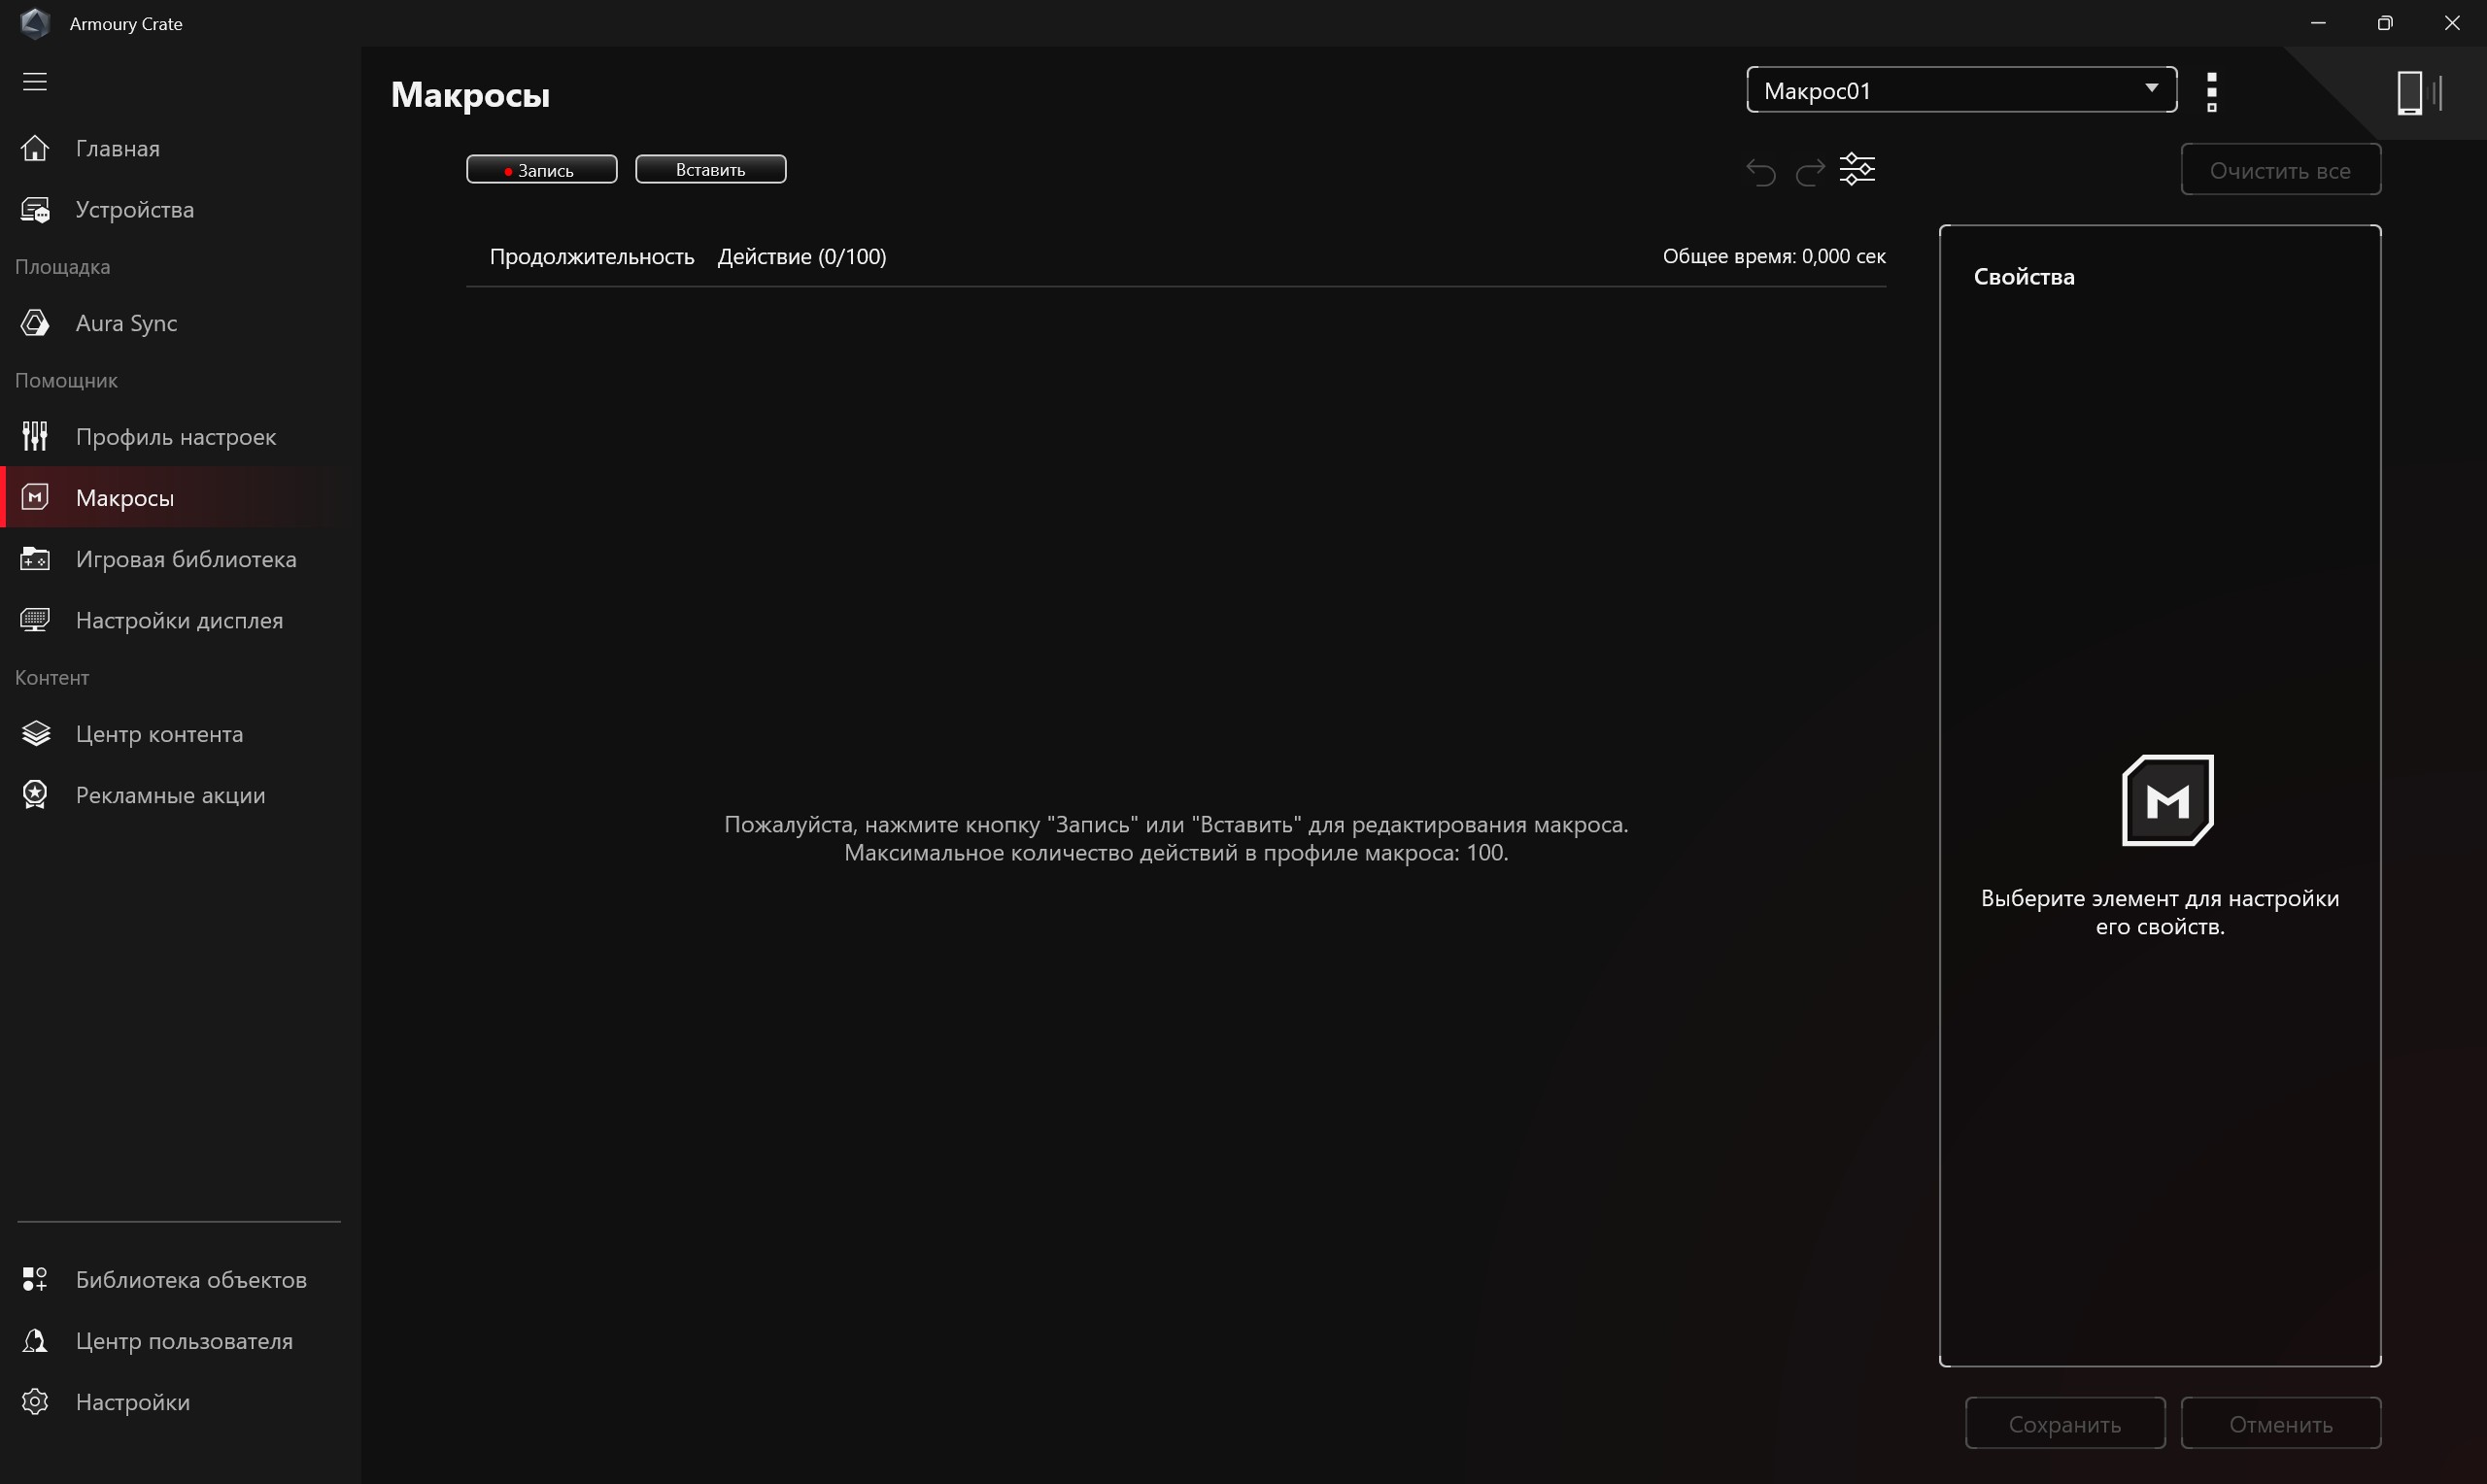Start recording with Запись button
Viewport: 2487px width, 1484px height.
pos(542,170)
